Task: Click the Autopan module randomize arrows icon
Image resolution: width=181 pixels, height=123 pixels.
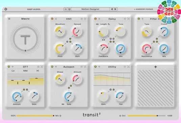Action: (85, 67)
